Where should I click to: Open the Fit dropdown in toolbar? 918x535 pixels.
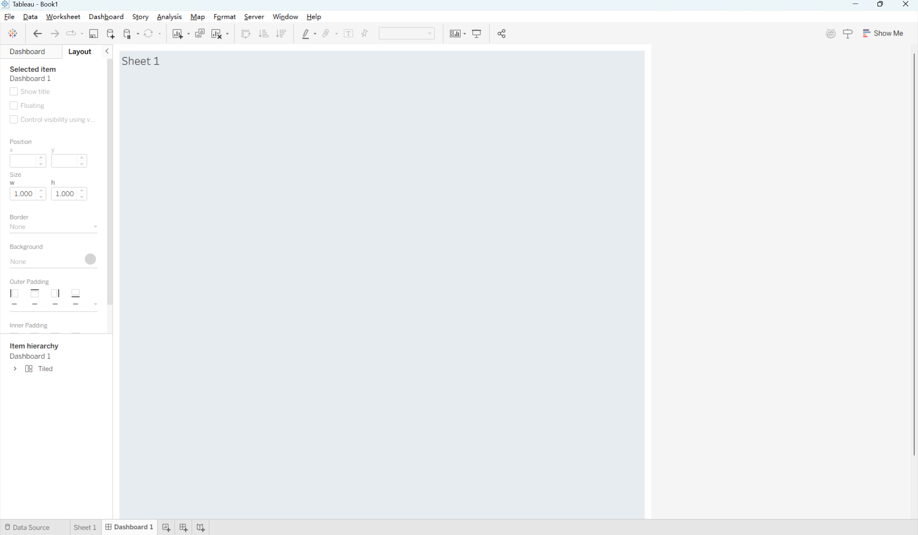pyautogui.click(x=406, y=33)
